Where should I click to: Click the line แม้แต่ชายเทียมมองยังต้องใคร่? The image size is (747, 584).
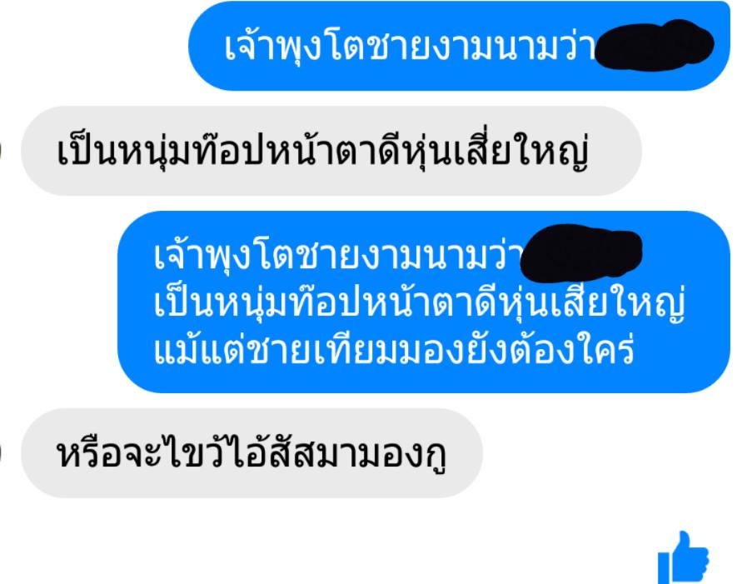394,350
